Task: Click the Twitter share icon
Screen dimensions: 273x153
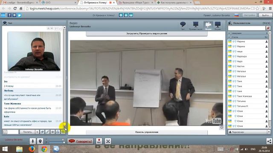Action: point(19,15)
